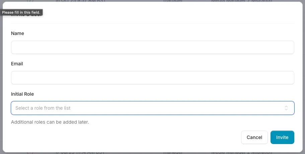Click the Email input field

(x=152, y=78)
